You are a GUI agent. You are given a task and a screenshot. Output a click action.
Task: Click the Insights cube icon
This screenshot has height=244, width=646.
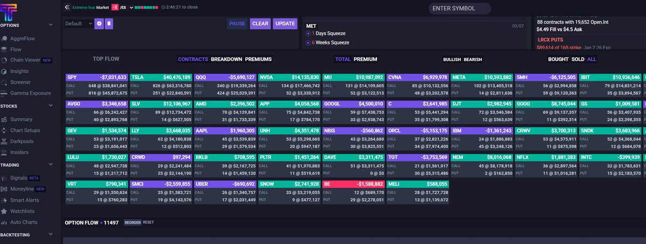click(5, 71)
